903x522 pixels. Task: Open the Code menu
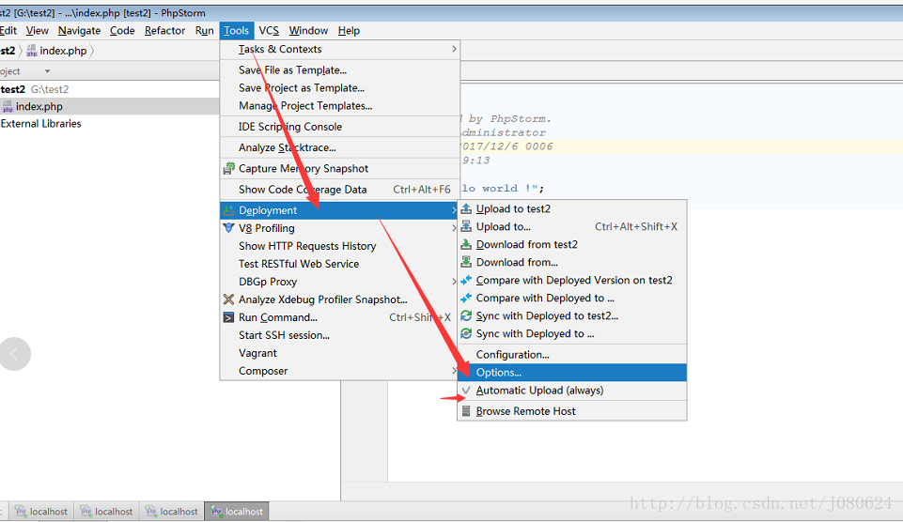pyautogui.click(x=122, y=30)
